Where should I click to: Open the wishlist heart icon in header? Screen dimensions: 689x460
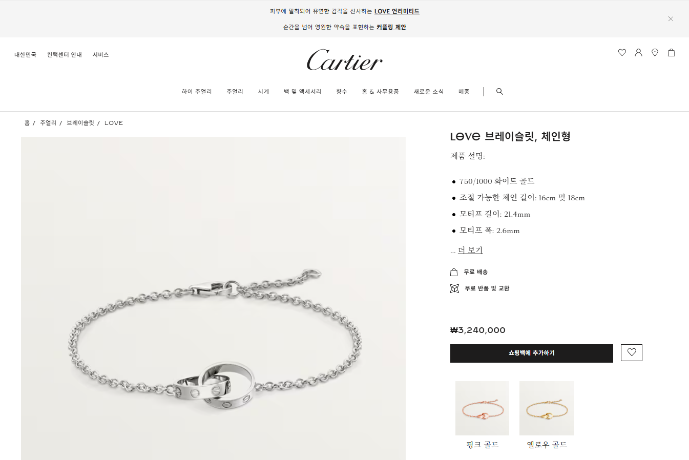coord(622,52)
